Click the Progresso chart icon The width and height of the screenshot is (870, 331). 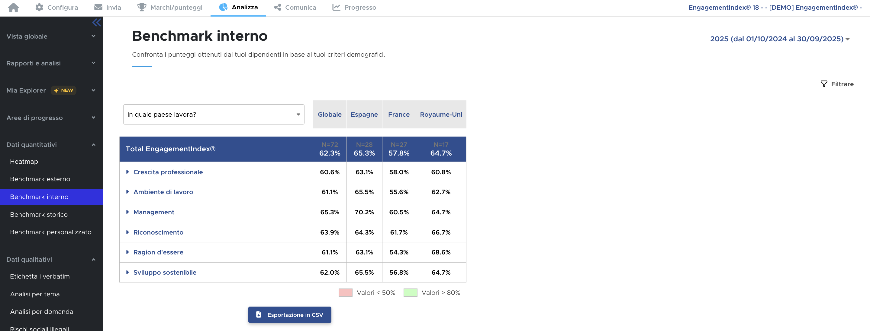[x=336, y=8]
